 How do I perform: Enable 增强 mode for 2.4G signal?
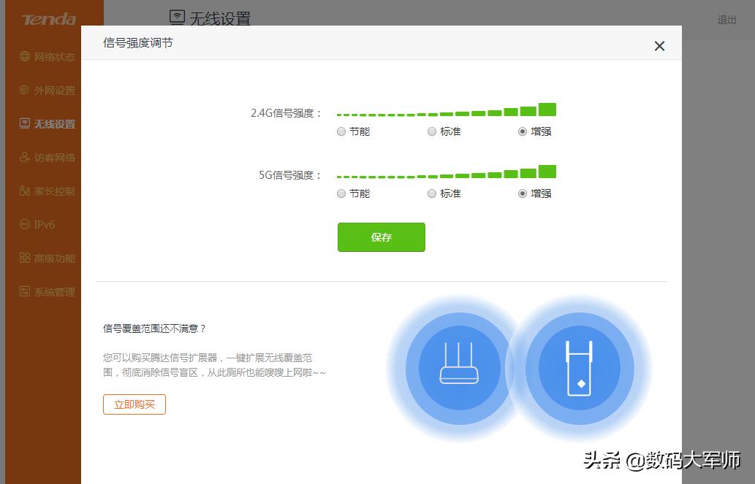(521, 131)
